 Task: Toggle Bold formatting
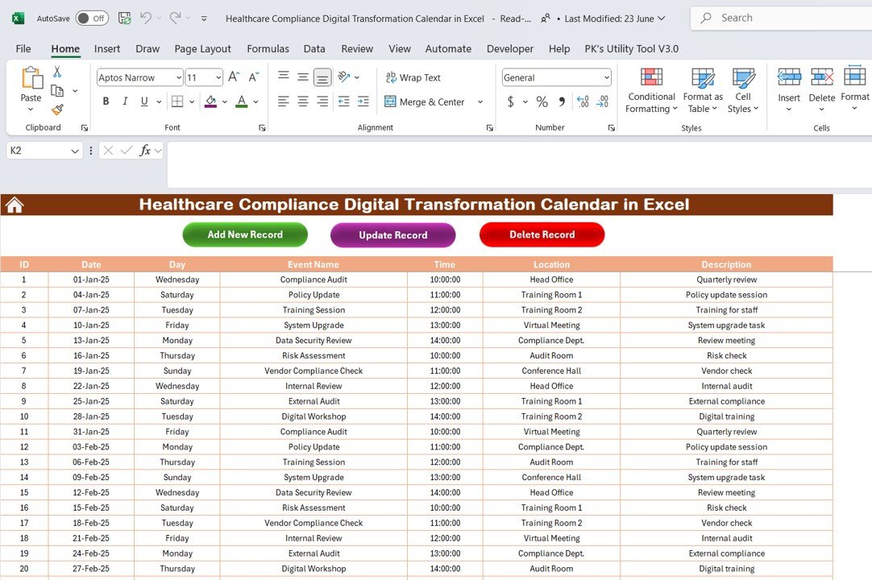106,101
